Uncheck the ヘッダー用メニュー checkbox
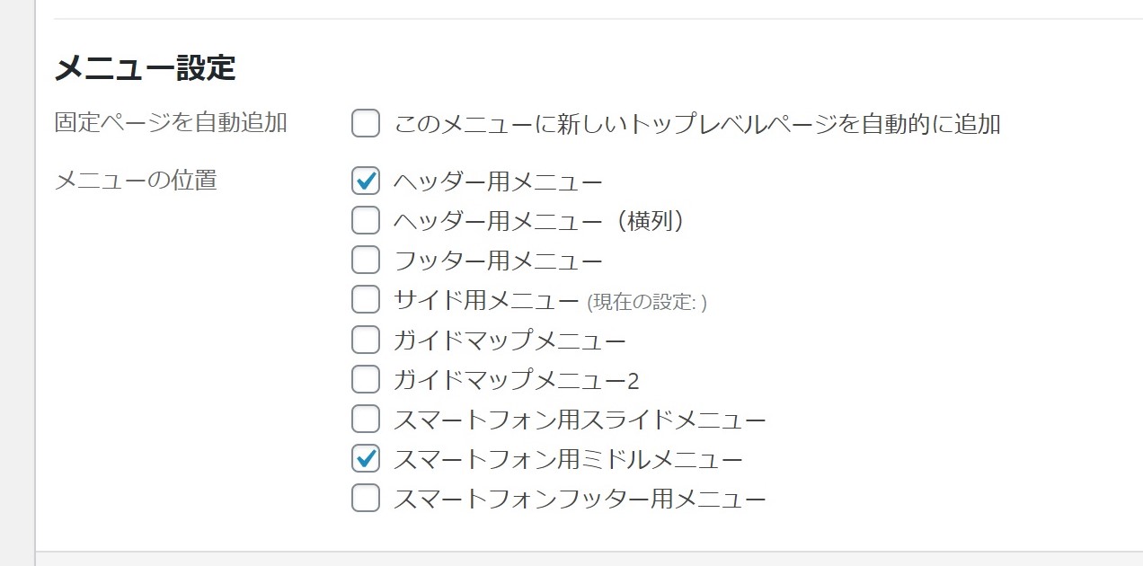 365,181
